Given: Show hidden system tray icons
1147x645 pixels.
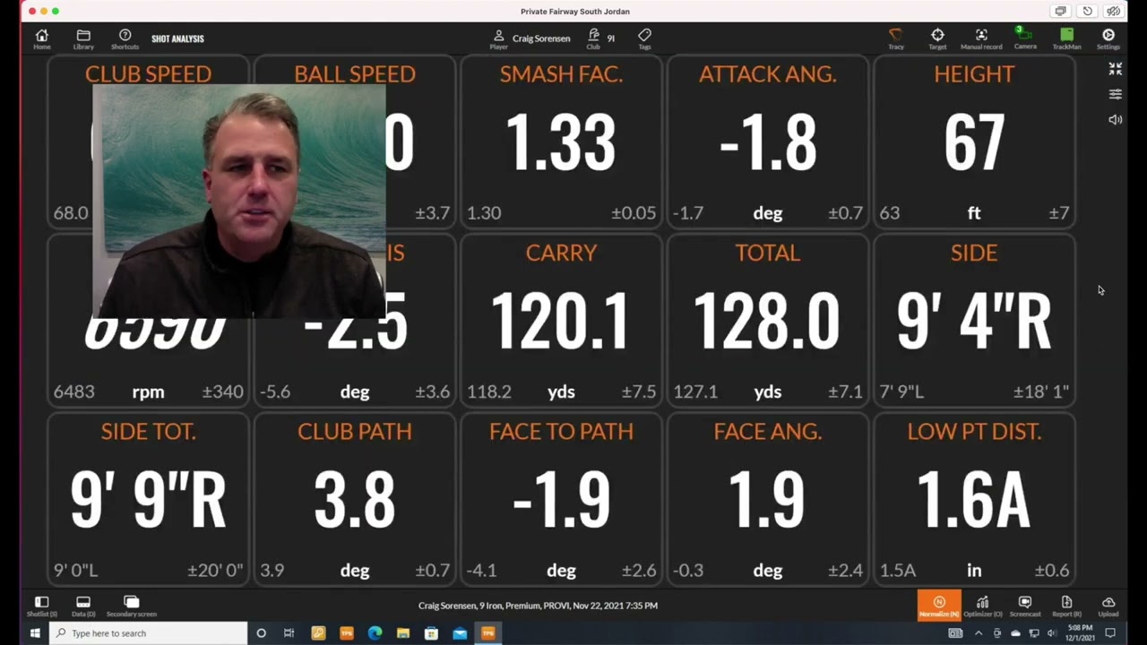Looking at the screenshot, I should click(x=980, y=633).
